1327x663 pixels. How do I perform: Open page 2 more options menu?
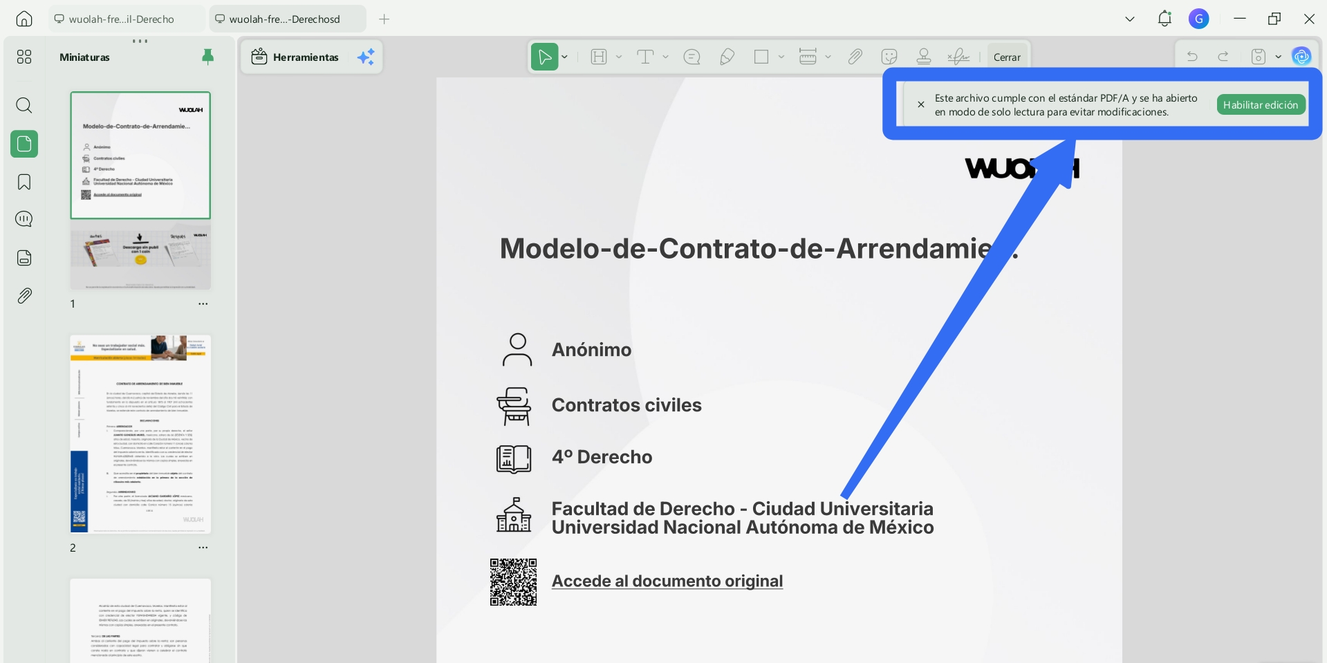click(x=203, y=547)
